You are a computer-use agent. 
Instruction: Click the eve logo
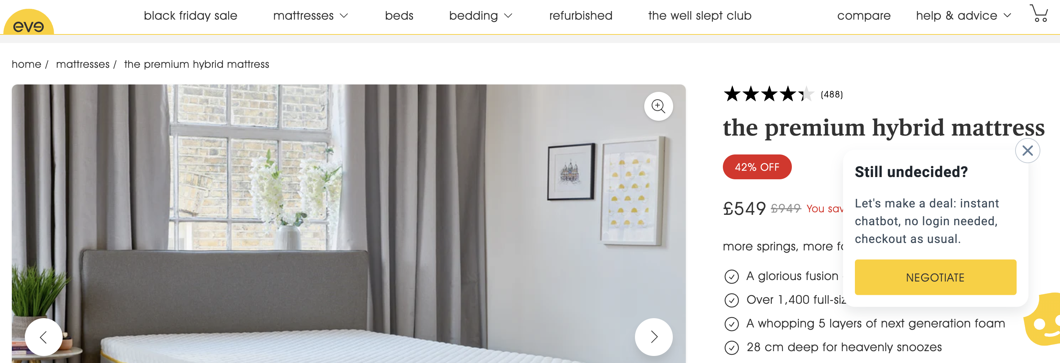pos(29,23)
